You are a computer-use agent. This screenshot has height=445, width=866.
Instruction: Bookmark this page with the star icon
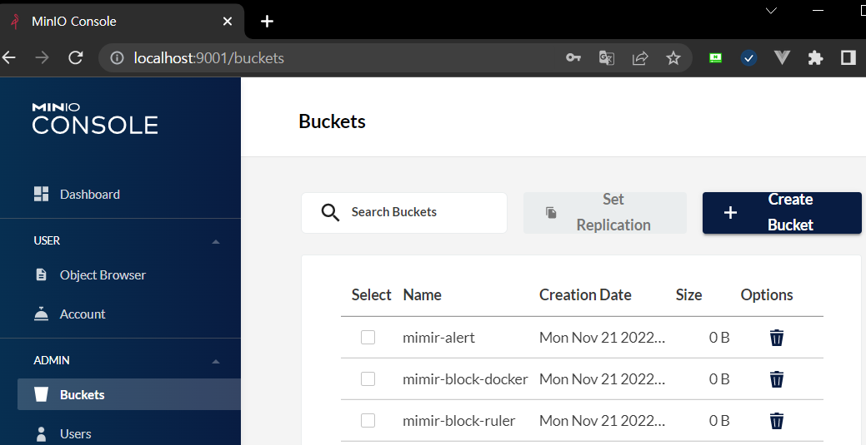[x=673, y=58]
